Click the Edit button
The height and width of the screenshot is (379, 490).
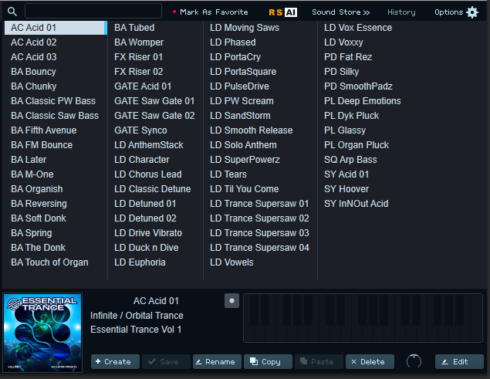459,361
